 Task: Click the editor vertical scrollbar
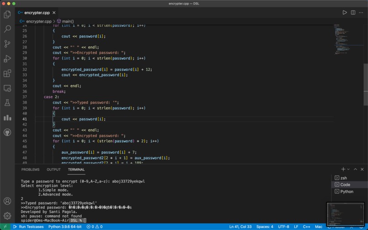click(366, 84)
